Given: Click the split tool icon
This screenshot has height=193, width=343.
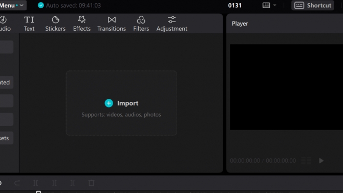Looking at the screenshot, I should click(x=36, y=183).
